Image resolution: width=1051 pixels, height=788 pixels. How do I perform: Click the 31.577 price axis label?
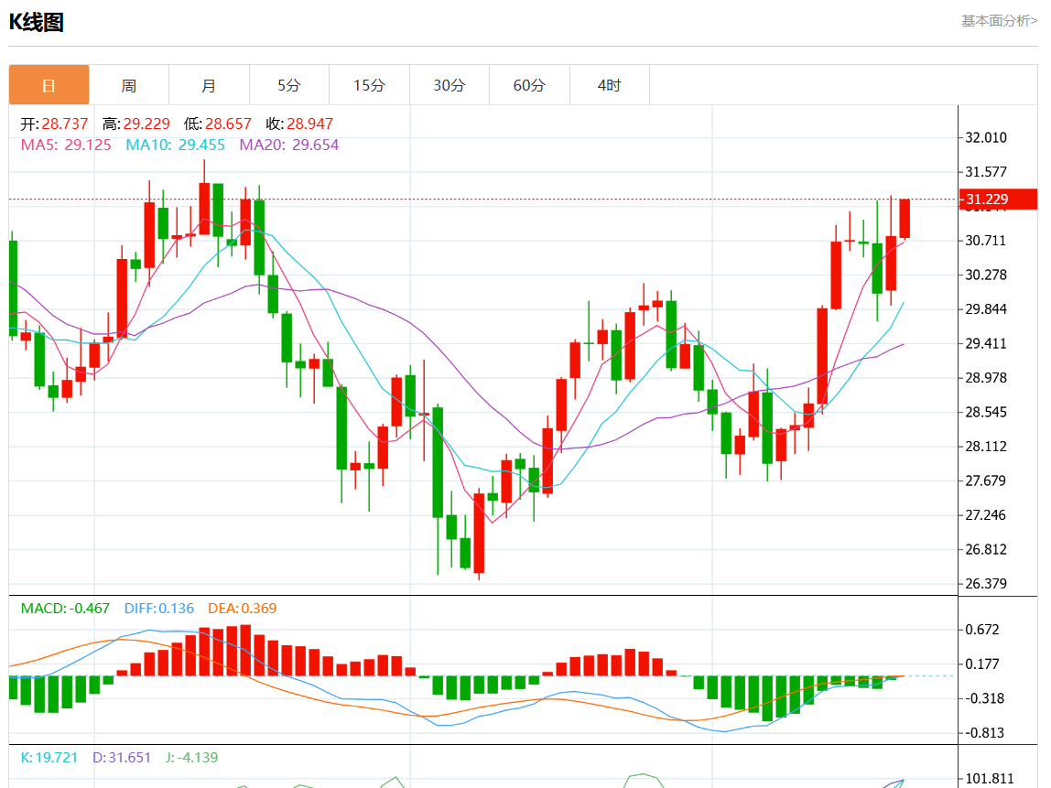click(985, 171)
